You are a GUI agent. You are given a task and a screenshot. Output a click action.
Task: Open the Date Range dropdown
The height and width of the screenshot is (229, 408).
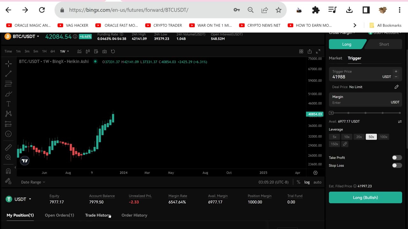pos(33,182)
